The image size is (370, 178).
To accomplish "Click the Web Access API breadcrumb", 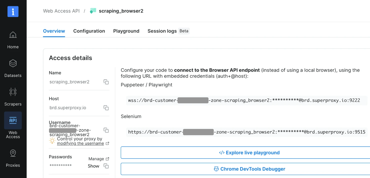I will tap(61, 11).
